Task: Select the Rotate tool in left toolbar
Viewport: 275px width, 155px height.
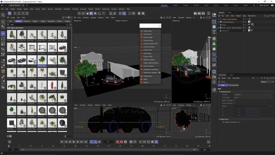Action: pyautogui.click(x=3, y=39)
